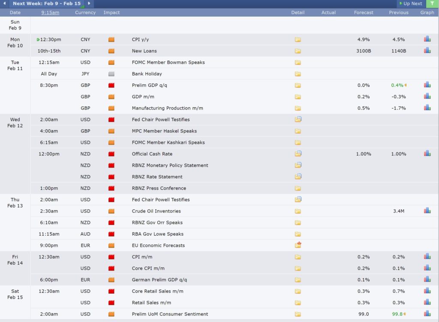Screen dimensions: 439x322
Task: Go to next week arrow
Action: point(89,3)
